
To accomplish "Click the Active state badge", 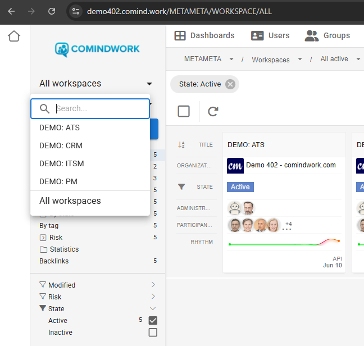I will (x=240, y=187).
